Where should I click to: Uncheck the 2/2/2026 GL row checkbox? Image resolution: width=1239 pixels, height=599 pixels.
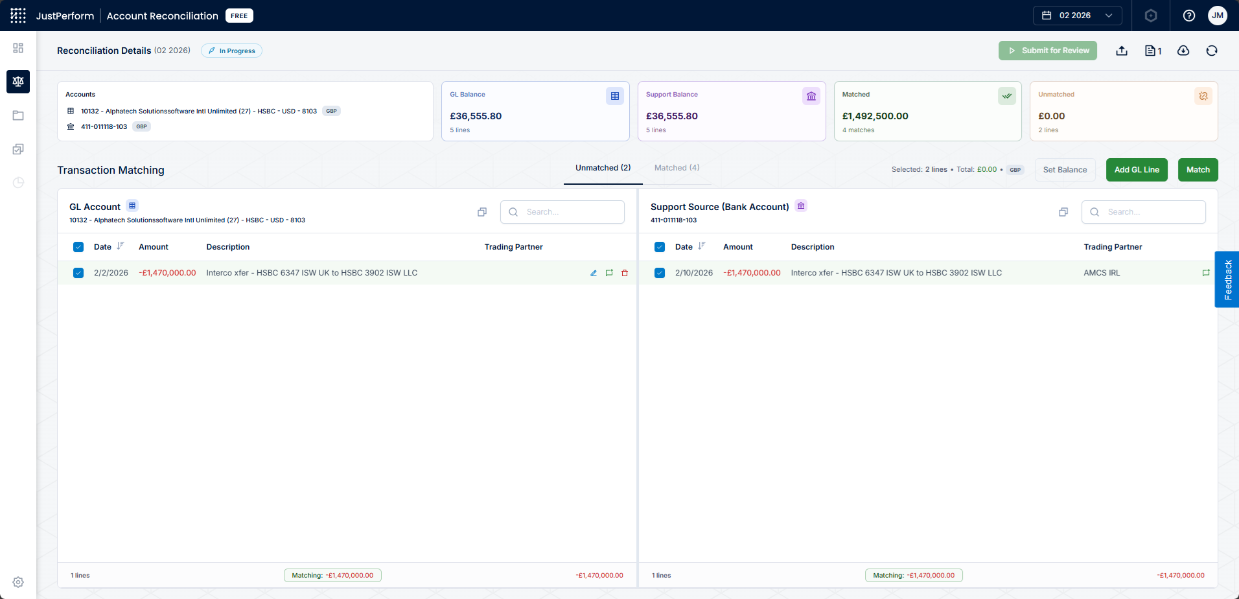tap(78, 273)
